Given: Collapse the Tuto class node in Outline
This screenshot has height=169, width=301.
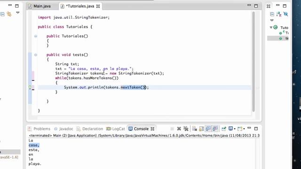Looking at the screenshot, I should (x=271, y=27).
